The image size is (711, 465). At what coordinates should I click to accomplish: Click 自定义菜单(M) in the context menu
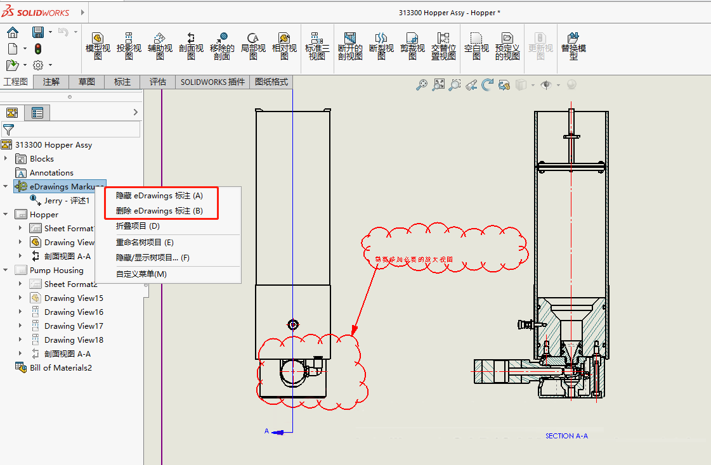click(x=141, y=274)
